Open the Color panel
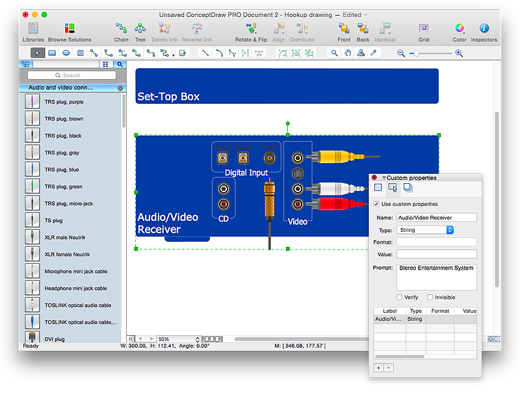520x406 pixels. click(x=460, y=32)
